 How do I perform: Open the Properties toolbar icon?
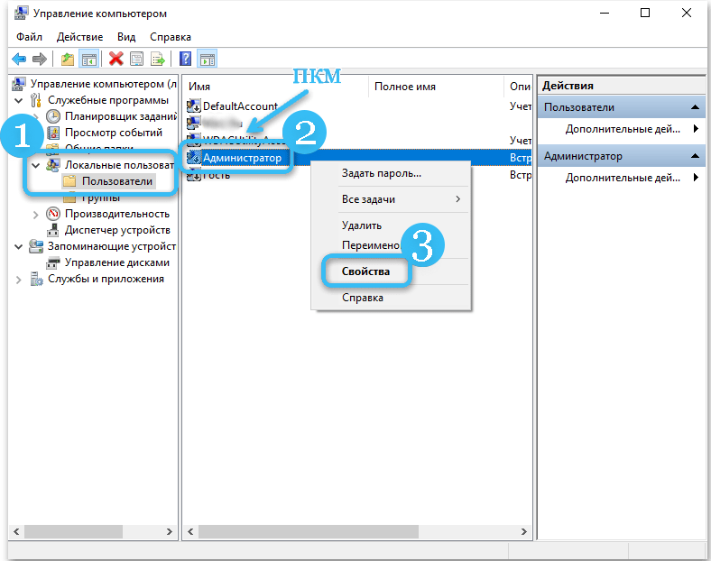(136, 60)
